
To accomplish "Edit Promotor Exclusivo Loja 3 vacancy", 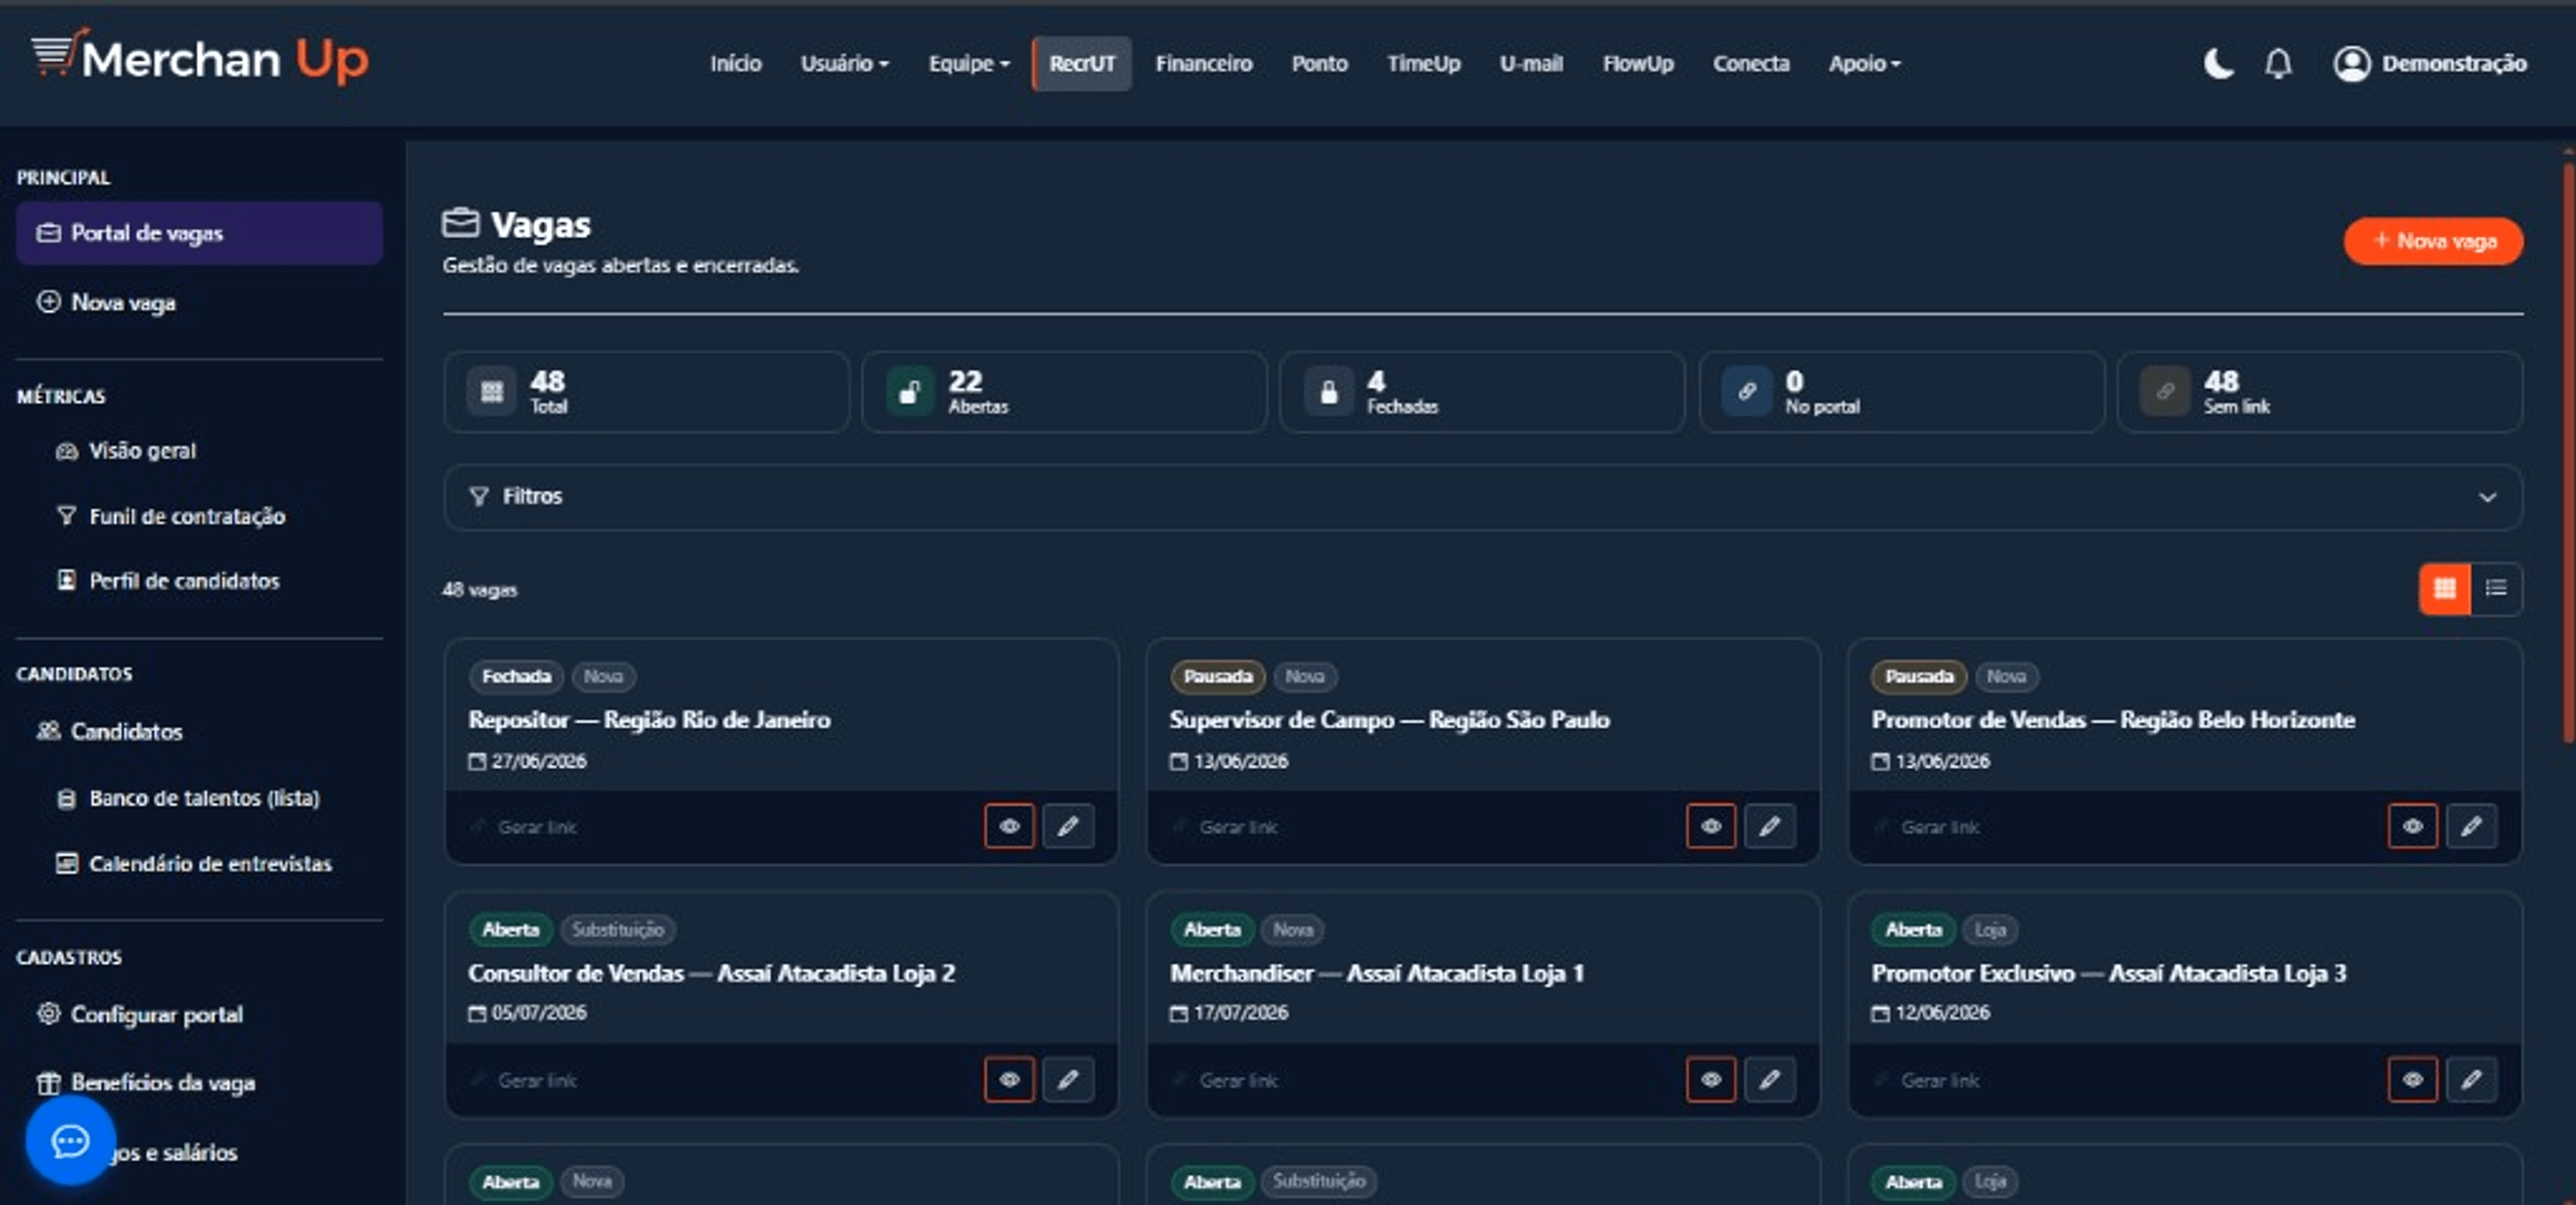I will coord(2472,1079).
